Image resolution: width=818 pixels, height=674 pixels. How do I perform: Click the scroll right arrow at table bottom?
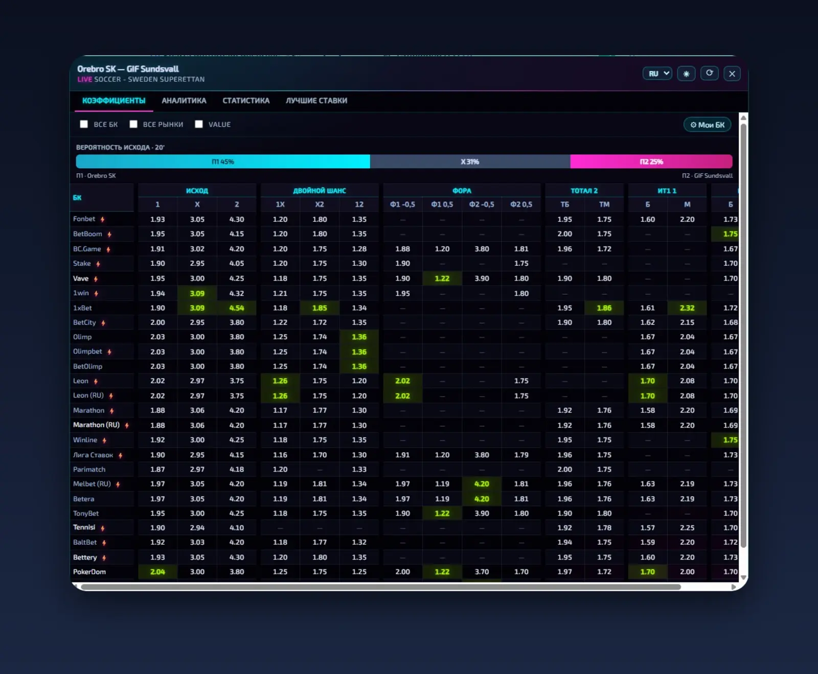tap(734, 587)
